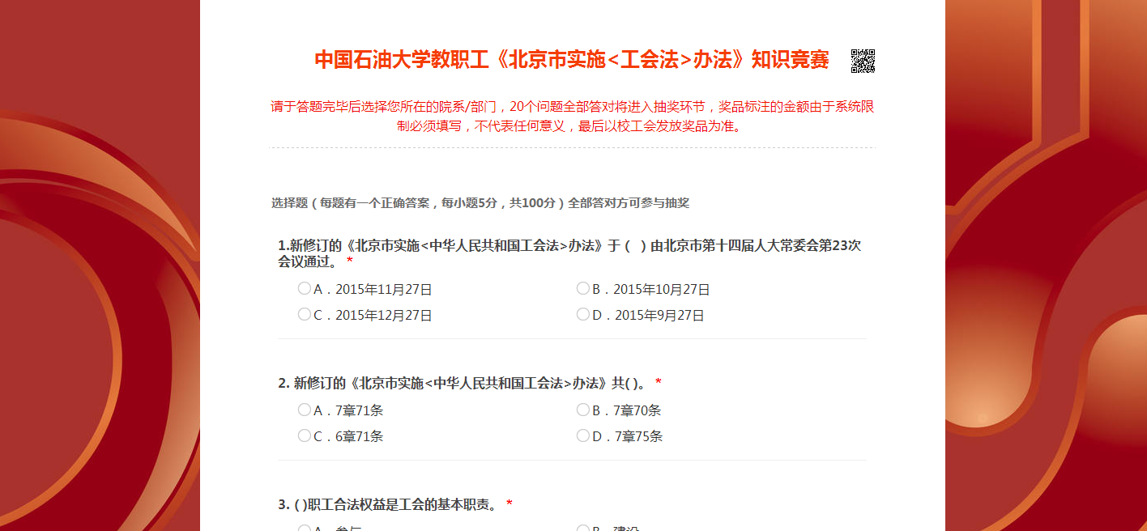Click the red instruction text about 抽奖环节

[572, 117]
